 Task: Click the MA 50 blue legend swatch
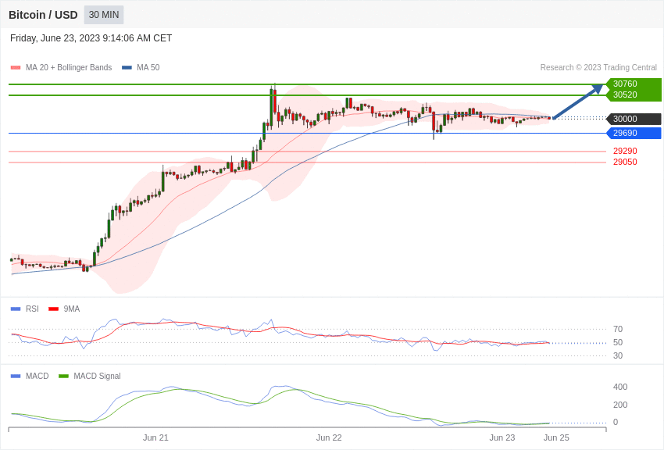click(127, 67)
